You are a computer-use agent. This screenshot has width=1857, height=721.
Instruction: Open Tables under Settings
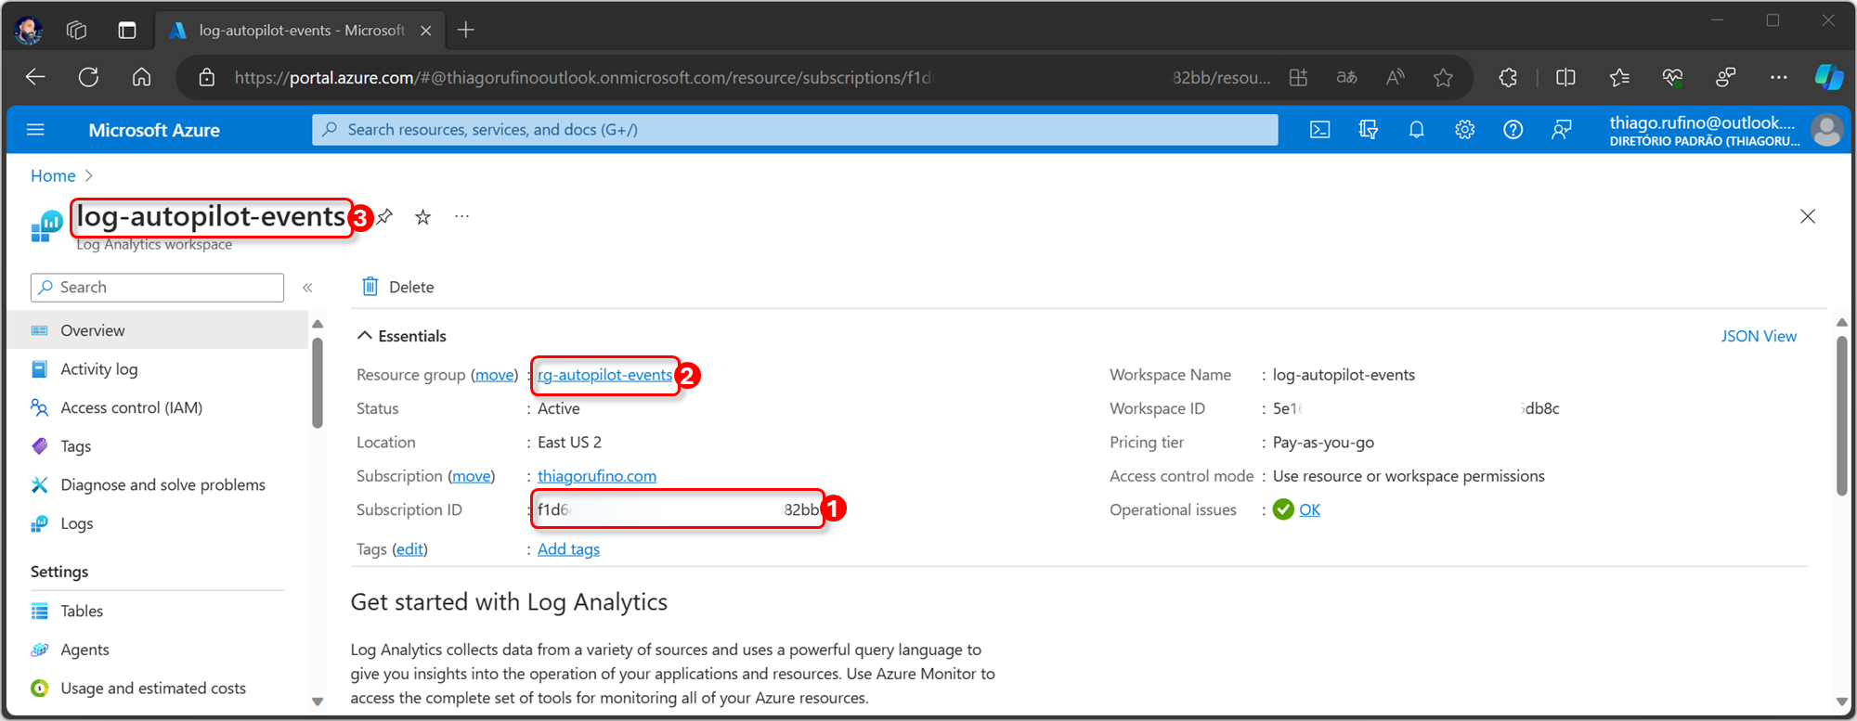coord(82,611)
